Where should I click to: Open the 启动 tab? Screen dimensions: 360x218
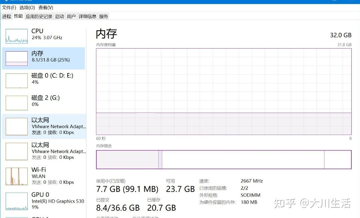59,16
